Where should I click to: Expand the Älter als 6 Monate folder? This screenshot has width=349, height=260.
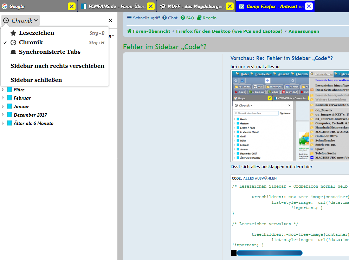(3, 123)
